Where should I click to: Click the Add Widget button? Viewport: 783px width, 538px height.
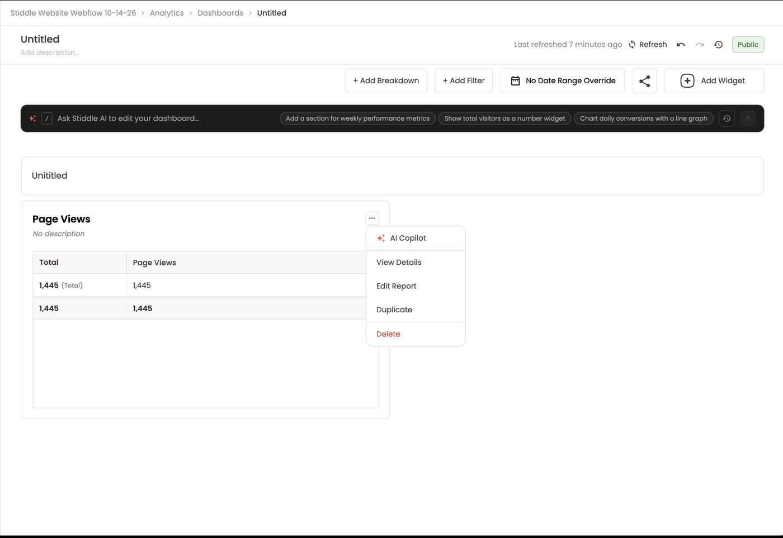click(714, 81)
